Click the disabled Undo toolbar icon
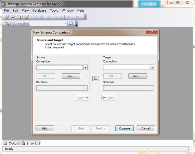 coord(68,17)
